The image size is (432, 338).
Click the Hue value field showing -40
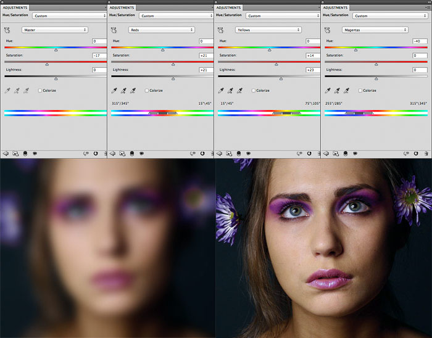420,41
